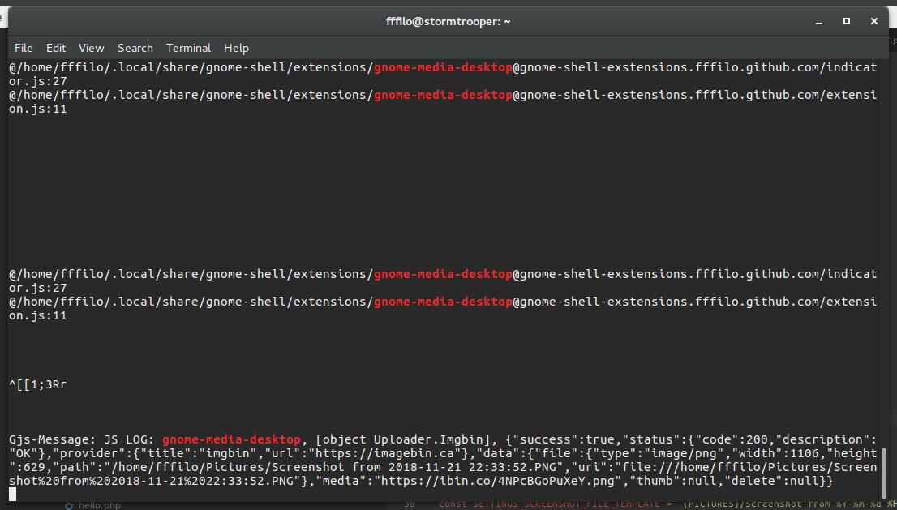Click the '^[[1;3Rr' escape sequence text

tap(38, 385)
